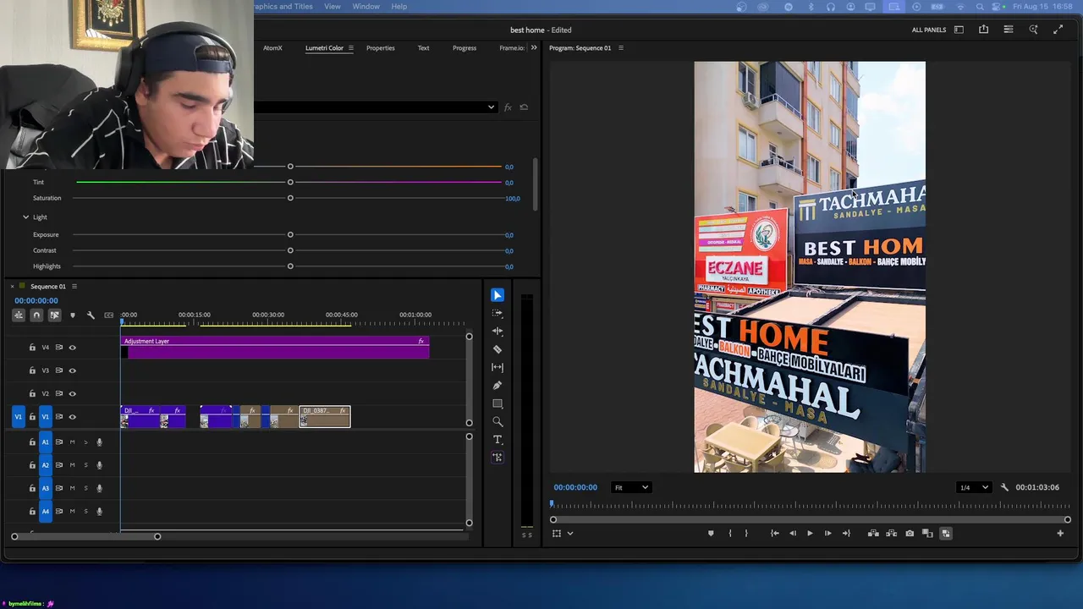Show hidden panel tabs overflow chevron
Image resolution: width=1083 pixels, height=609 pixels.
coord(534,48)
